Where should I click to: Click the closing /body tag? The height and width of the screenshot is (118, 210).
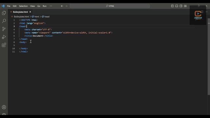tap(23, 49)
